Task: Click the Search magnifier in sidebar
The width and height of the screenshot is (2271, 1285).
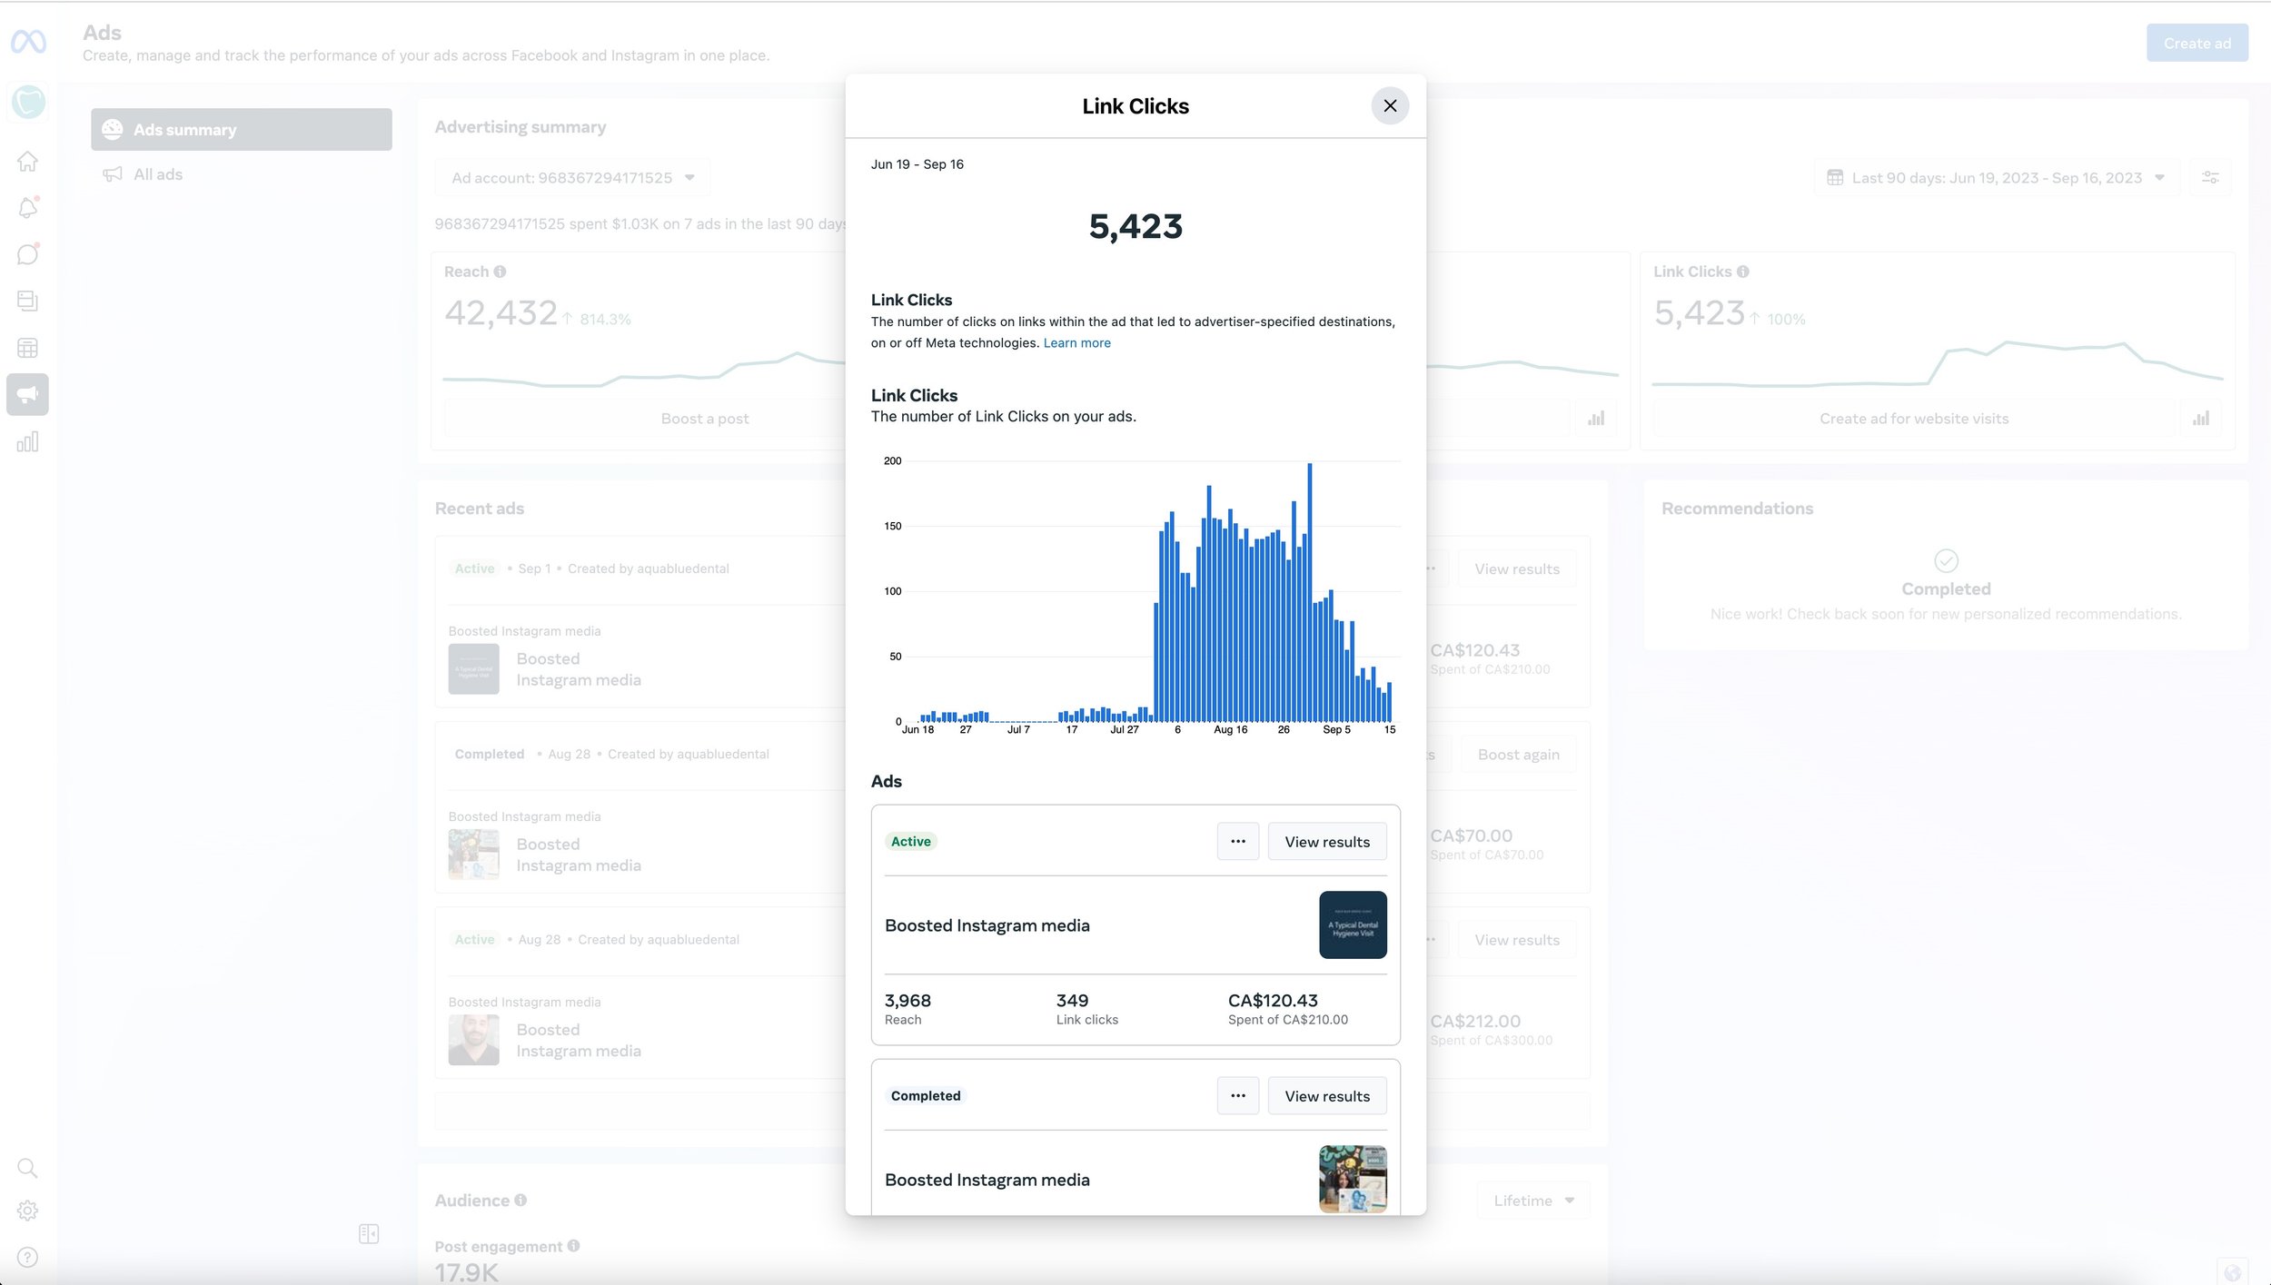Action: (27, 1168)
